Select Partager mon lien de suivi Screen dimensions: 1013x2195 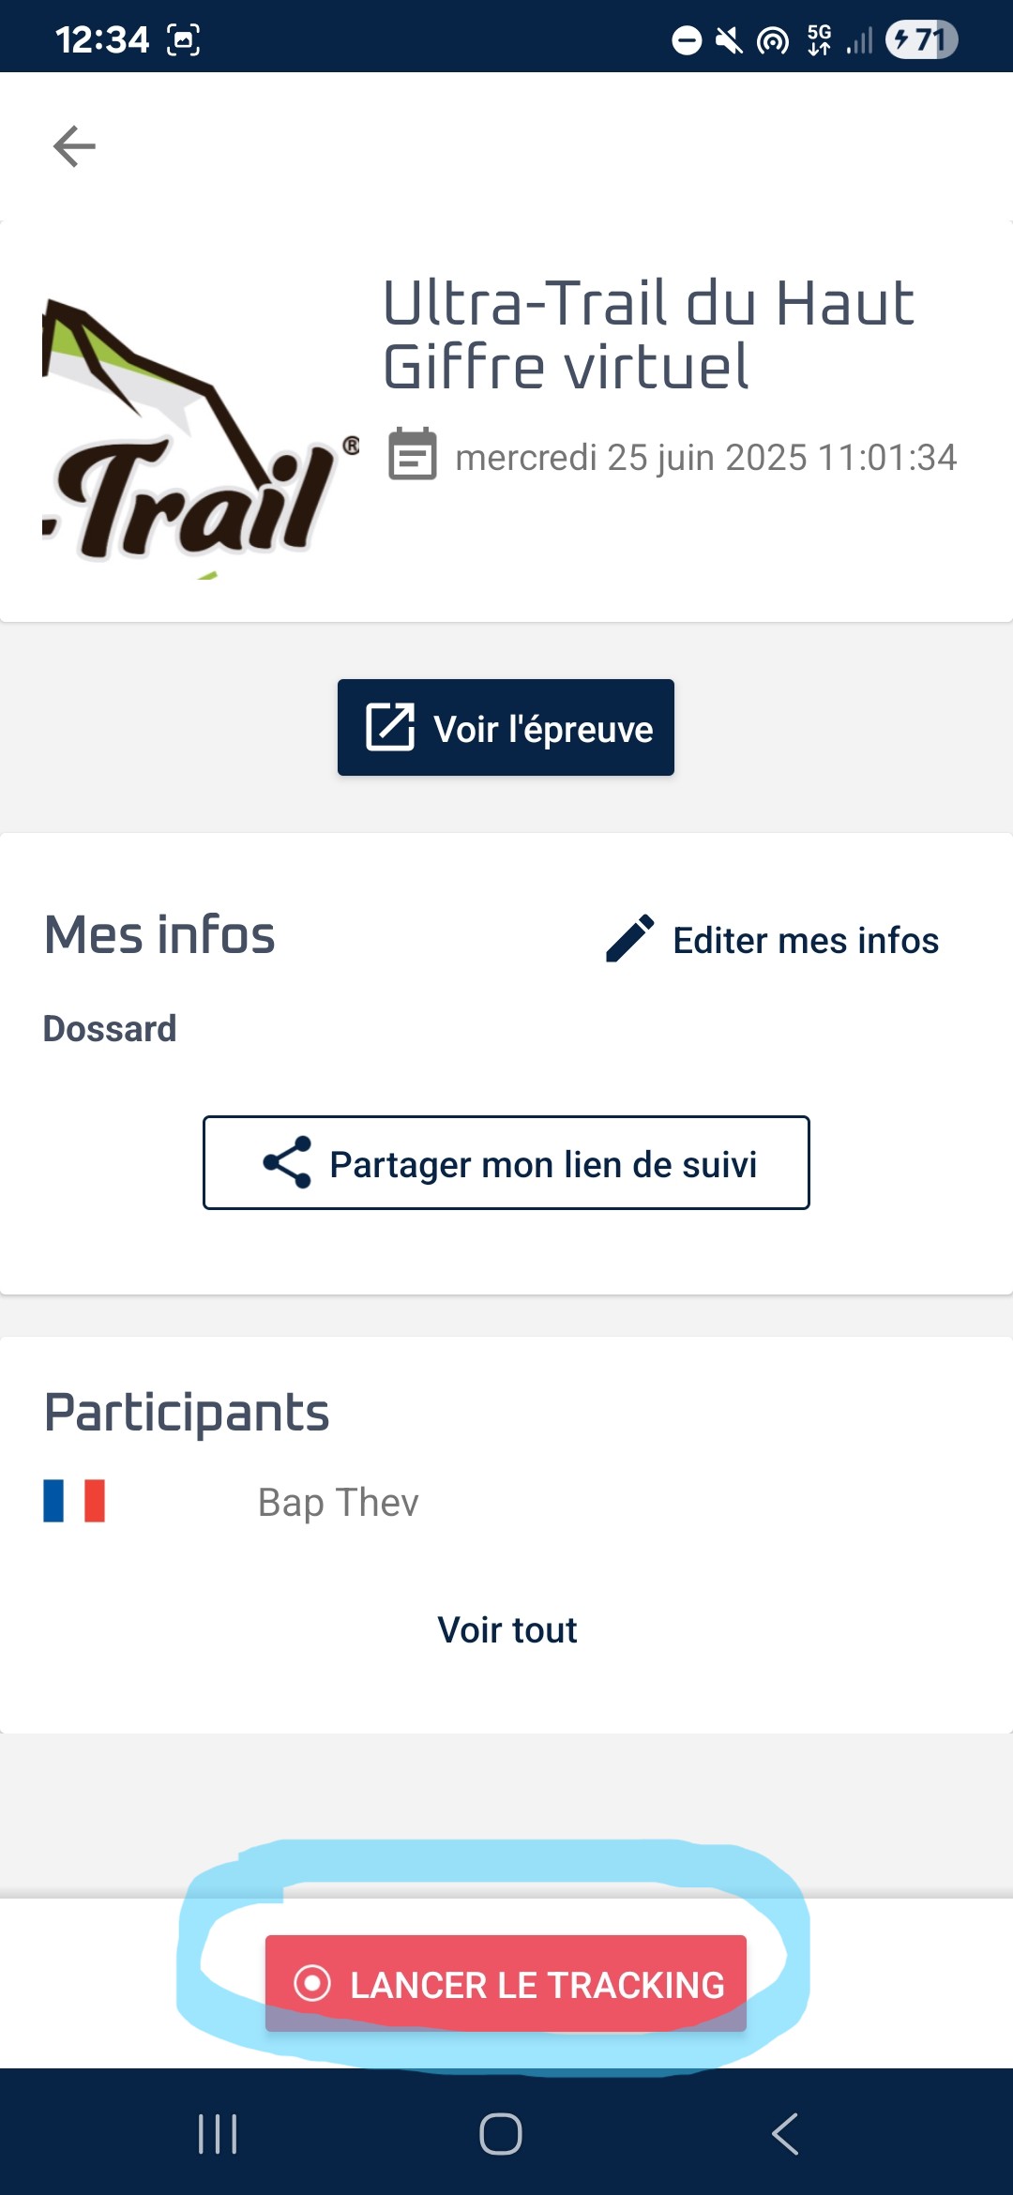coord(506,1163)
